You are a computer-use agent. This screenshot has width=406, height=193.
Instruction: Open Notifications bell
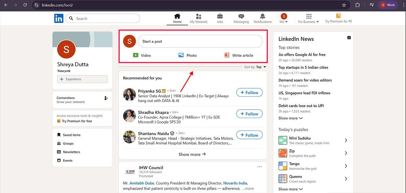click(263, 19)
